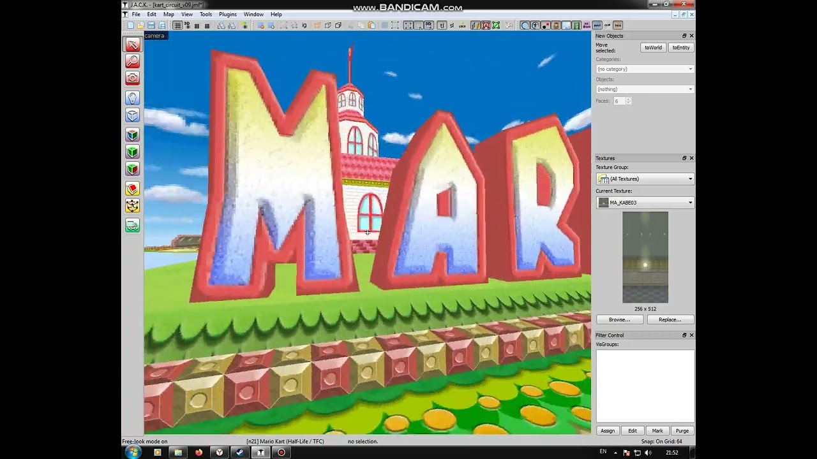This screenshot has height=459, width=817.
Task: Open Yandex browser from the taskbar
Action: [220, 453]
